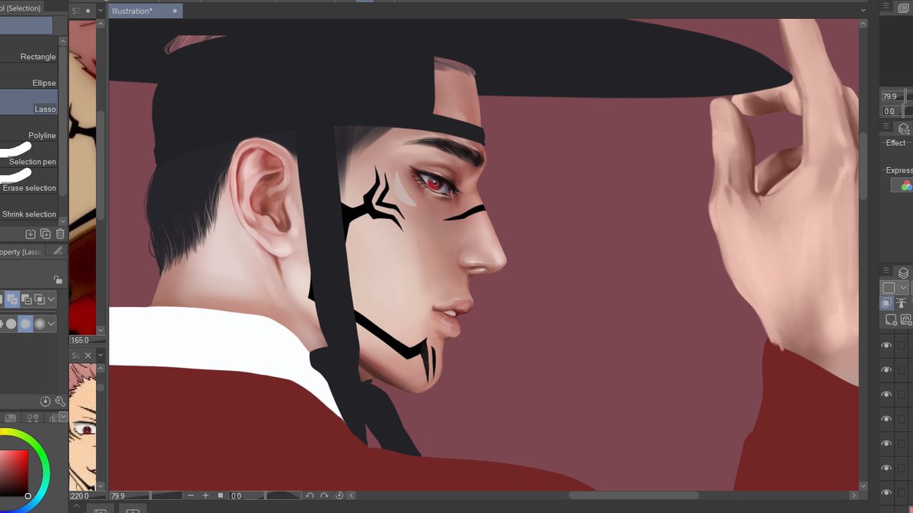The width and height of the screenshot is (913, 513).
Task: Enable add-to-selection mode
Action: click(x=11, y=299)
